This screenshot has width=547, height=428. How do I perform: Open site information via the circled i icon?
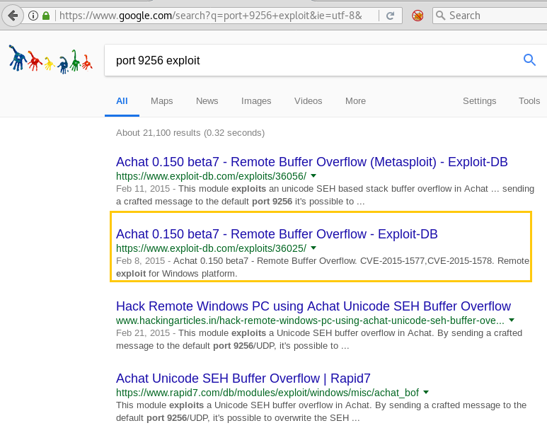click(33, 16)
